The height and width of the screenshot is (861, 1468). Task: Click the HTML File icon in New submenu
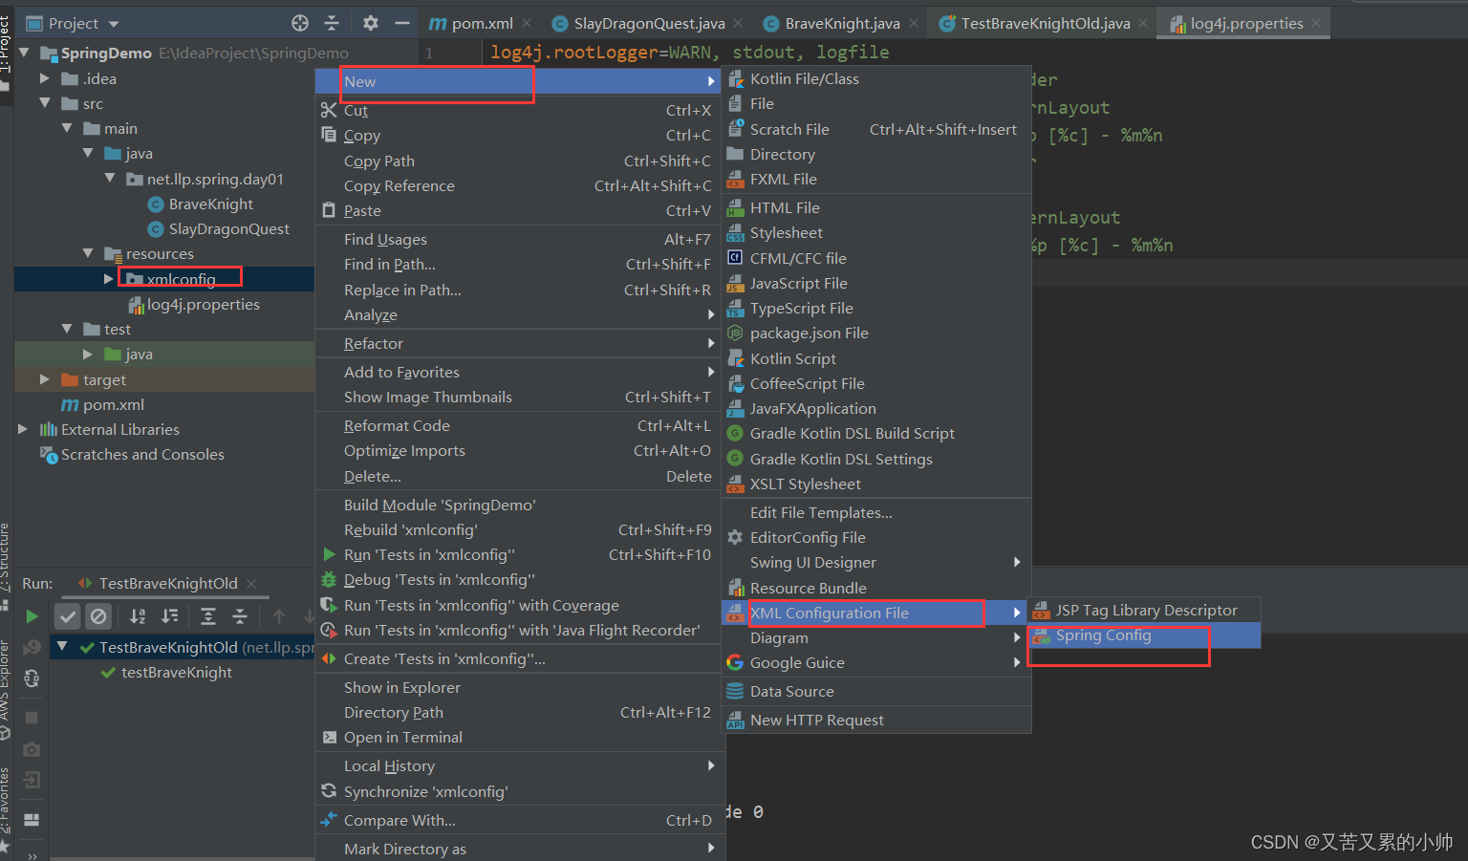(735, 207)
